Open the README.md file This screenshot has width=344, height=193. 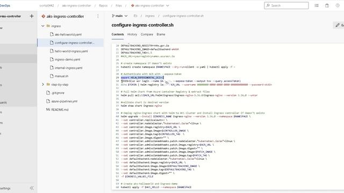pyautogui.click(x=60, y=109)
